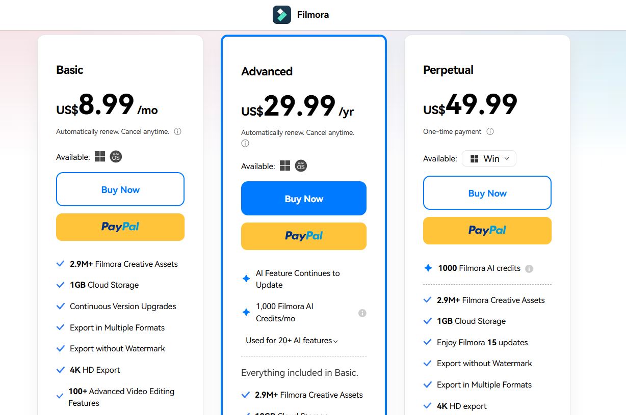
Task: Open the info tooltip beside 'Cancel anytime' in Basic
Action: (177, 131)
